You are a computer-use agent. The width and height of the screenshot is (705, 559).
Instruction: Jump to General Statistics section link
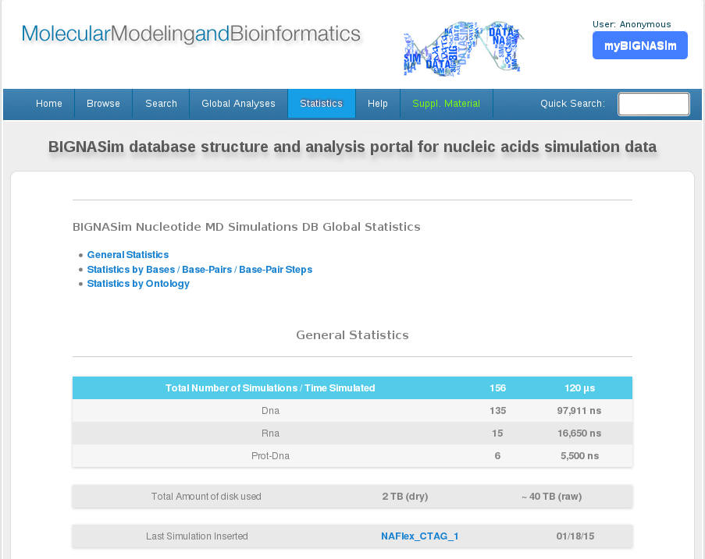point(128,255)
